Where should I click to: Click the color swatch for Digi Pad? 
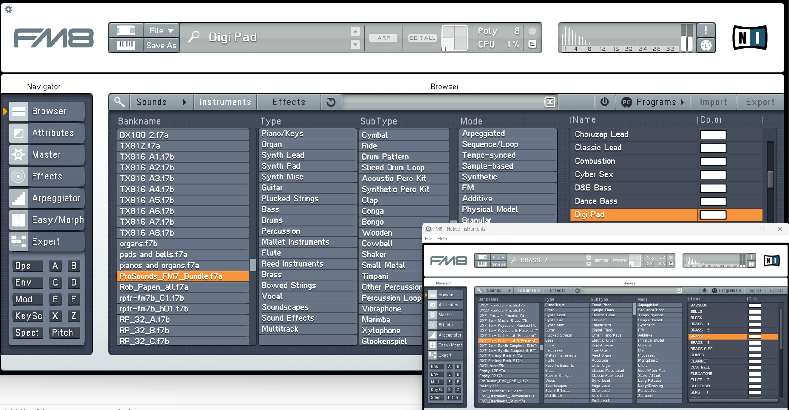coord(713,215)
